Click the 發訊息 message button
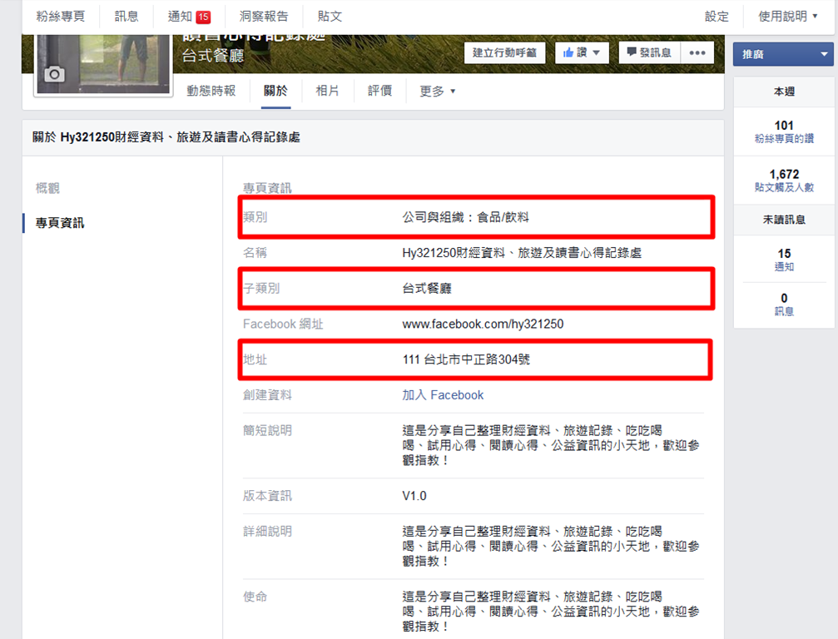The image size is (838, 639). (649, 52)
